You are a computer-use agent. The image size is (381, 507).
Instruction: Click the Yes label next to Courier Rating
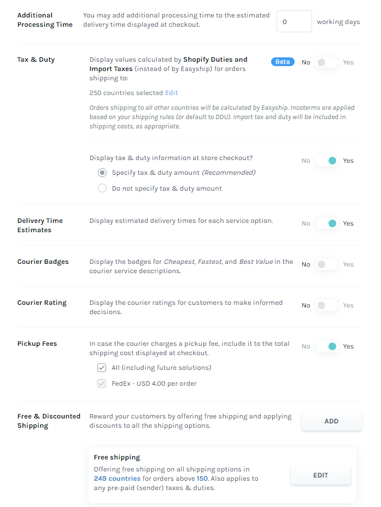348,305
